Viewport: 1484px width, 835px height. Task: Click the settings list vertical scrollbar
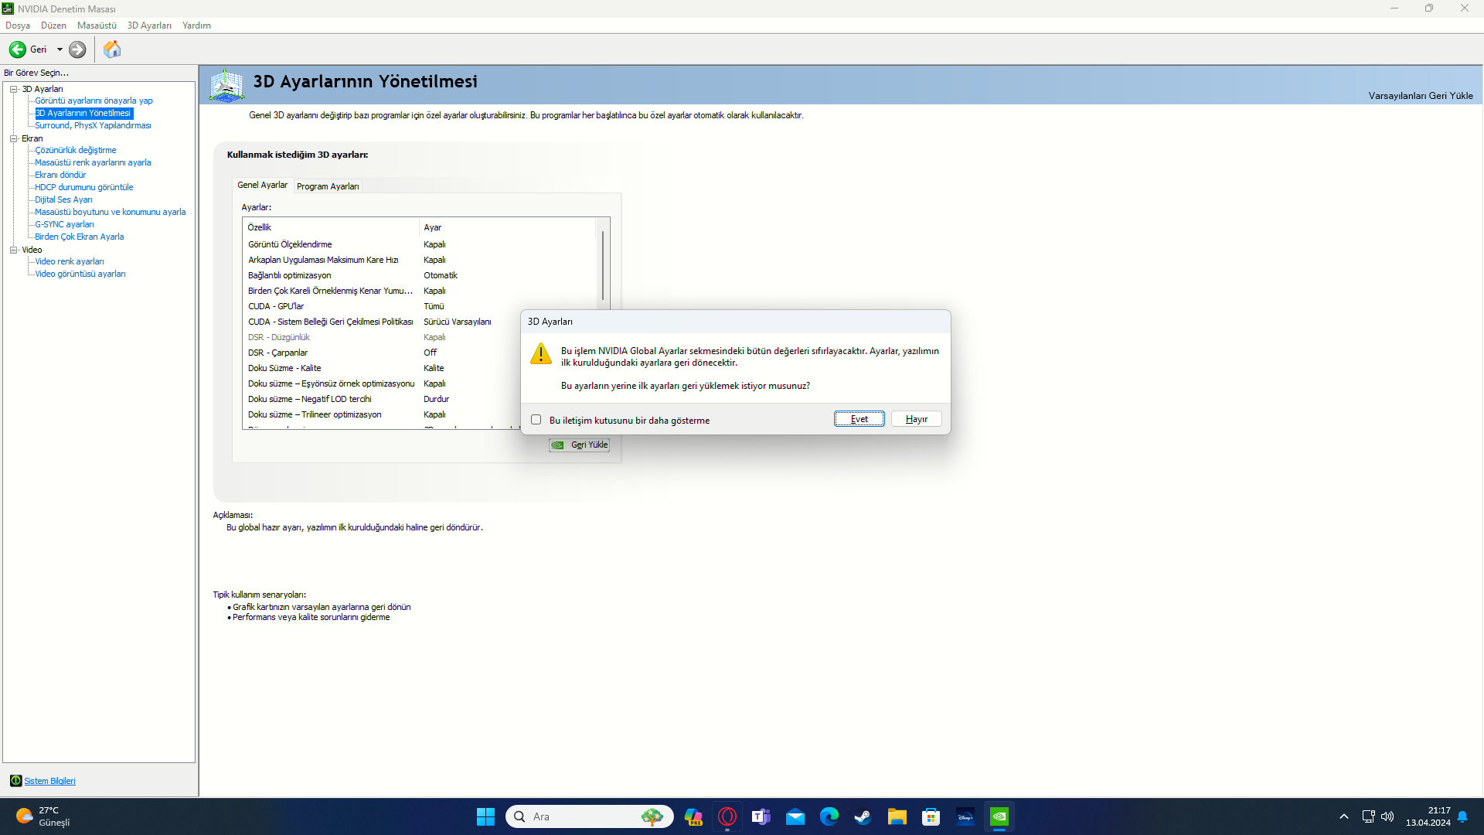603,265
